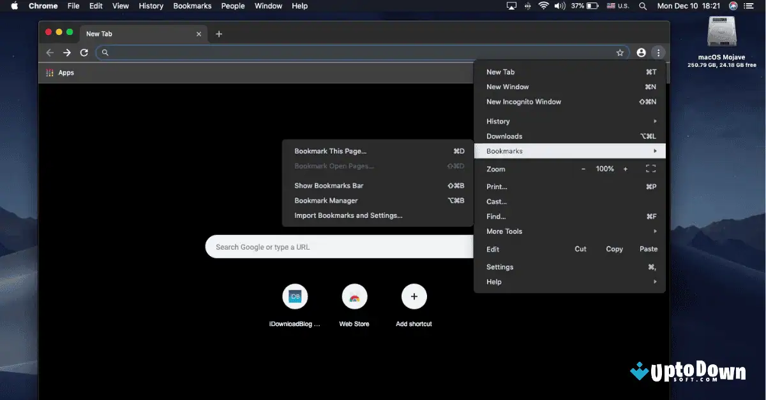766x400 pixels.
Task: Click the bookmark star in the address bar
Action: [620, 53]
